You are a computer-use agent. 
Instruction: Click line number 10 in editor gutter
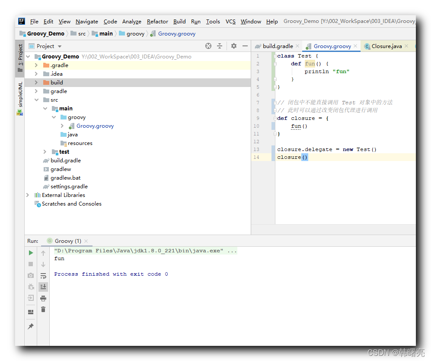pyautogui.click(x=256, y=126)
